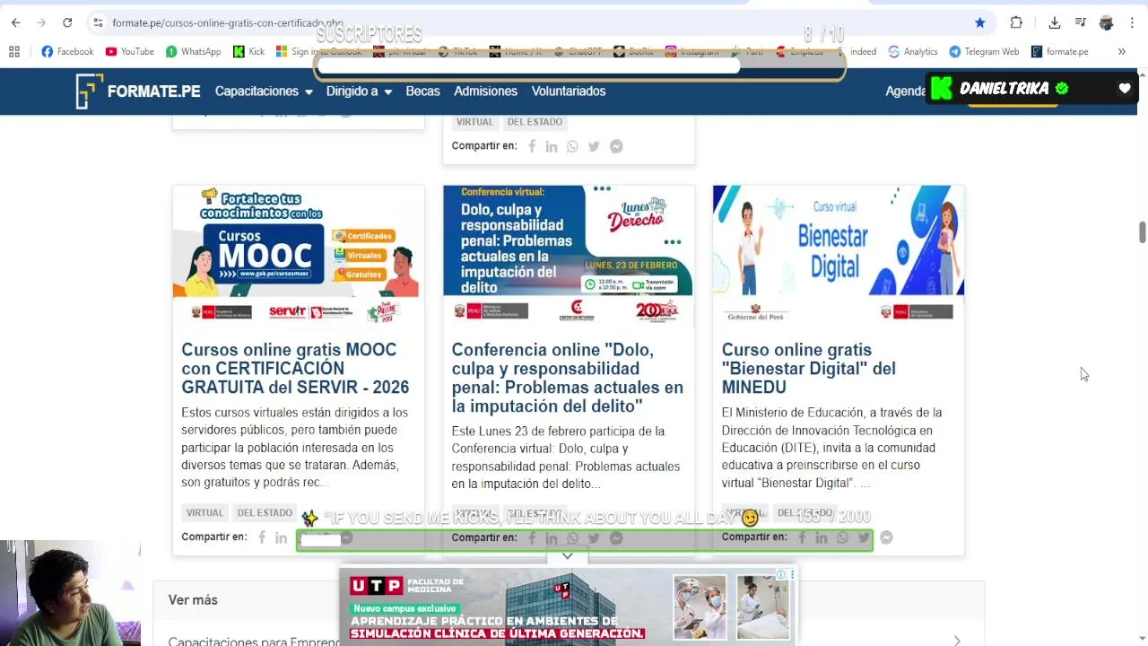The image size is (1148, 646).
Task: Open 'Cursos online gratis MOOC' title link
Action: [x=295, y=369]
